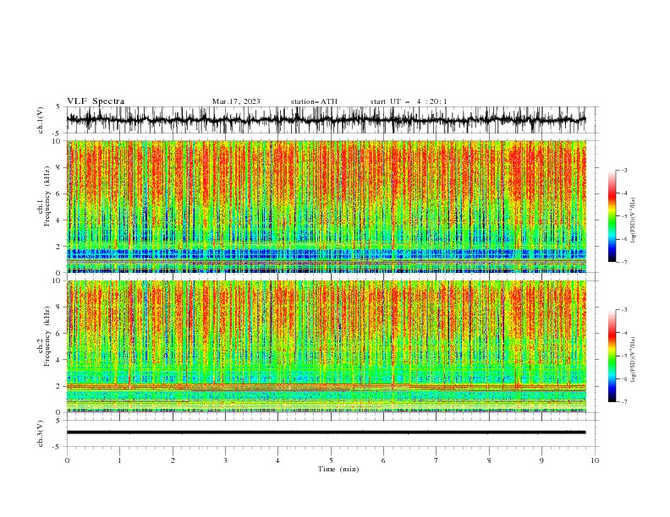
Task: Click the time axis tick label '0'
Action: [67, 460]
